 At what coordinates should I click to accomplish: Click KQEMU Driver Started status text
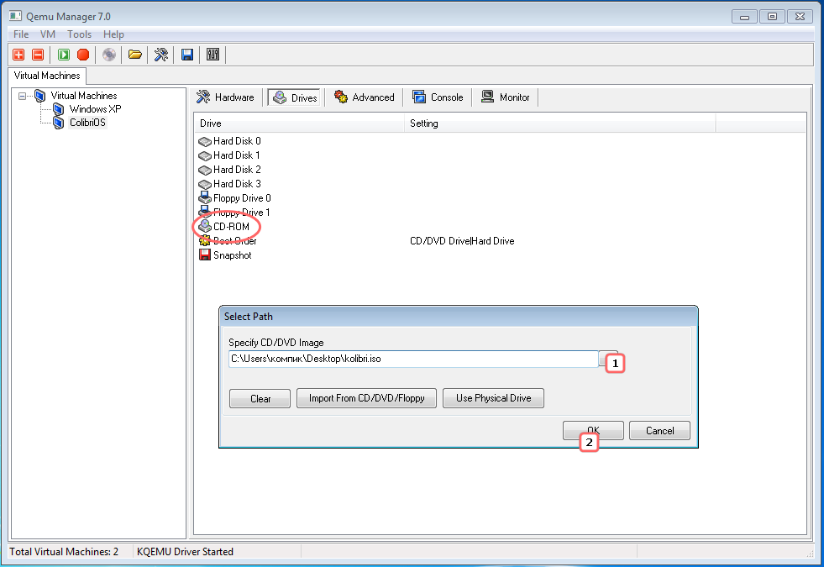[185, 552]
